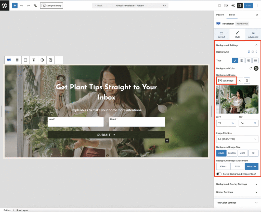This screenshot has width=261, height=212.
Task: Click dynamic content database icon
Action: [246, 81]
